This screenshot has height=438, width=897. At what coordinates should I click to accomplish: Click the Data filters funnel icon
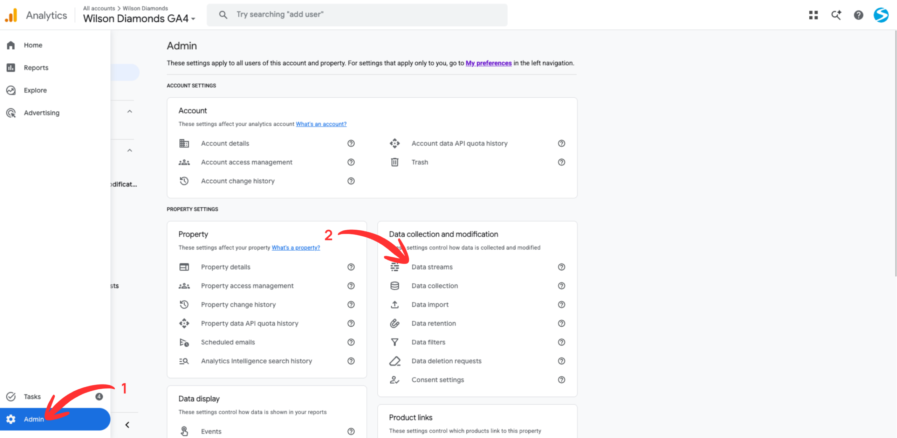point(395,342)
